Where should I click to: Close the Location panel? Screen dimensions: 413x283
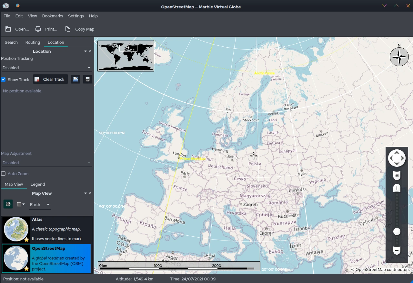coord(90,51)
